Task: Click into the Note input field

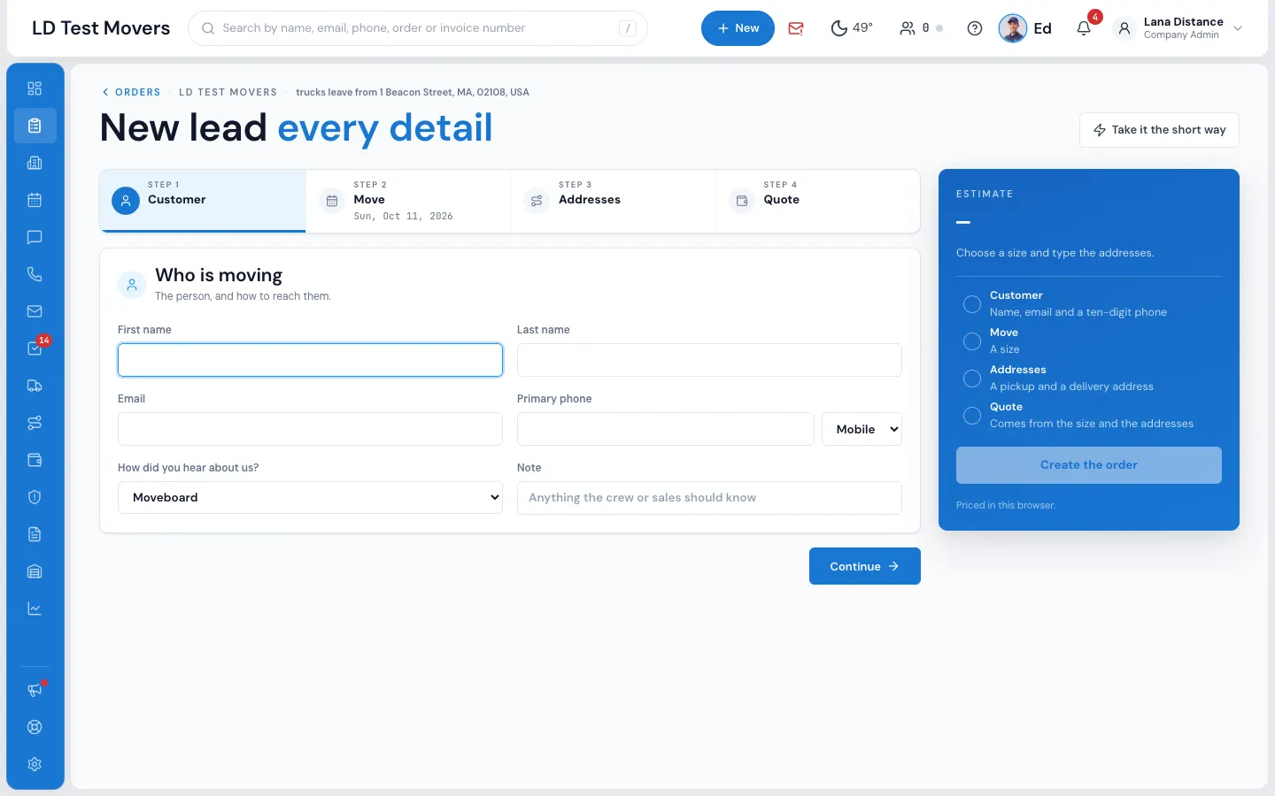Action: (709, 498)
